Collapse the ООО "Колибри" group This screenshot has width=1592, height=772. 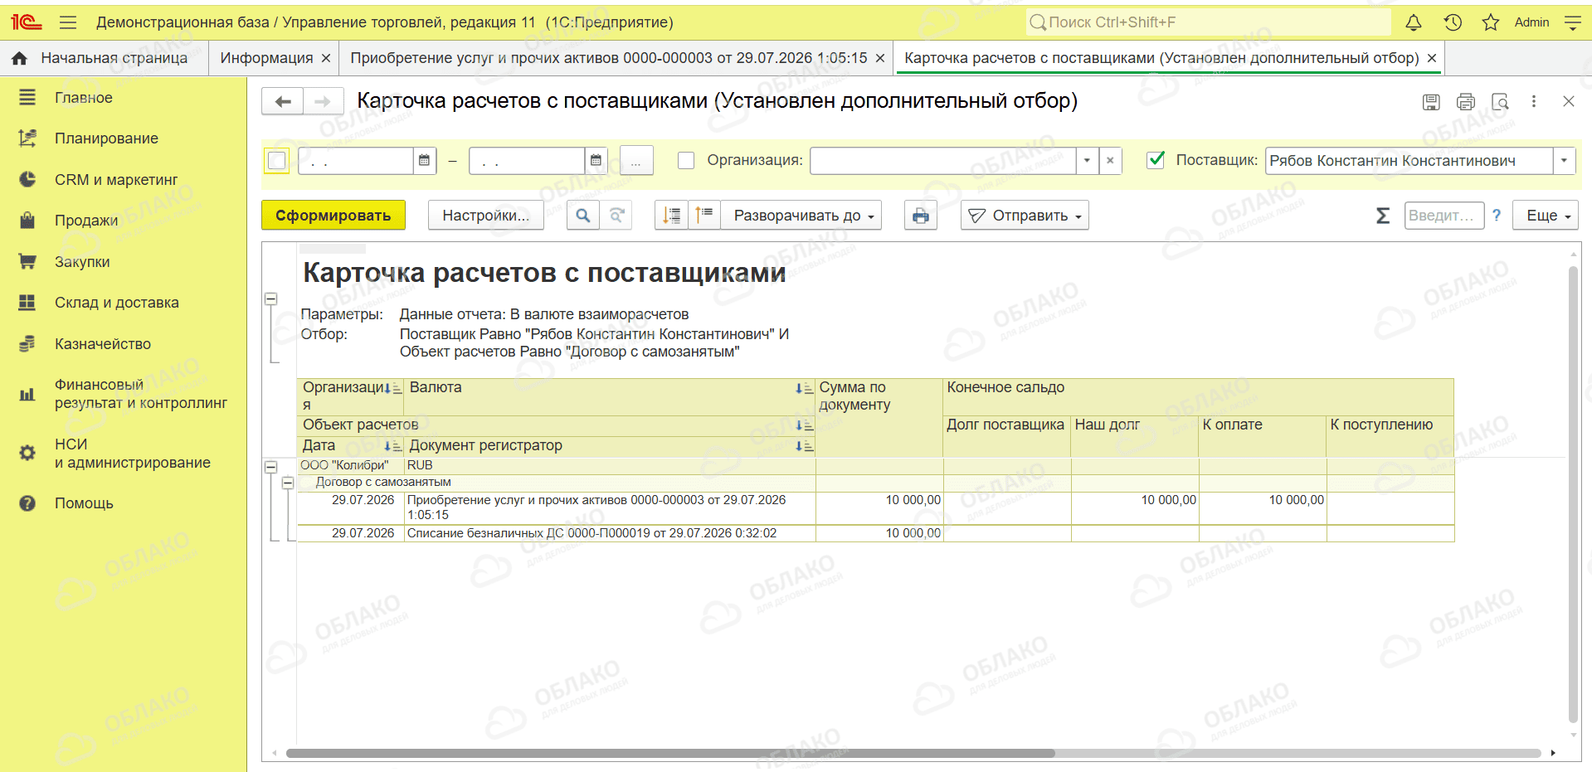tap(270, 467)
